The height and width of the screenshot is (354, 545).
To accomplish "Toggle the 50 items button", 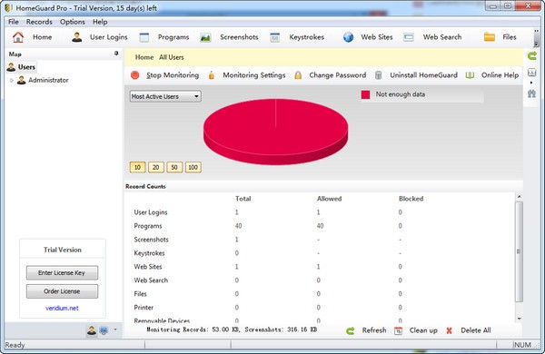I will [x=174, y=167].
